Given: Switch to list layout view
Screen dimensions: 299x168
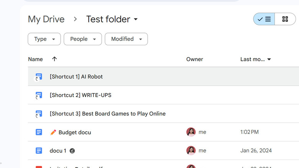Looking at the screenshot, I should tap(264, 19).
